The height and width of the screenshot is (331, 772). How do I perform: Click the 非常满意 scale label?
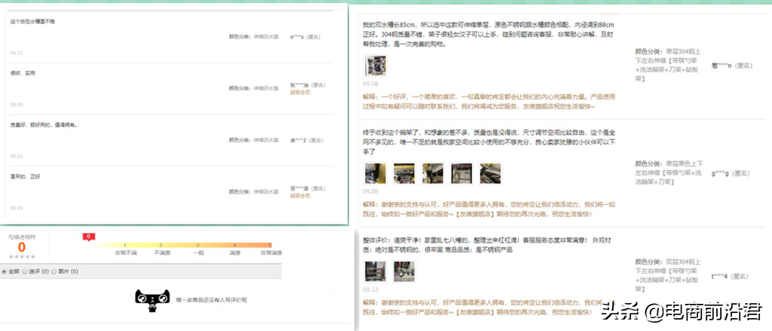(x=271, y=253)
